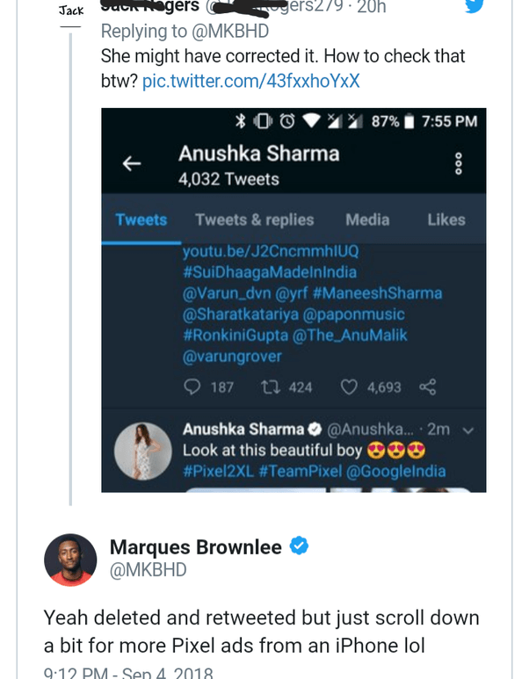Open Anushka Sharma's tweet avatar photo

[x=141, y=451]
